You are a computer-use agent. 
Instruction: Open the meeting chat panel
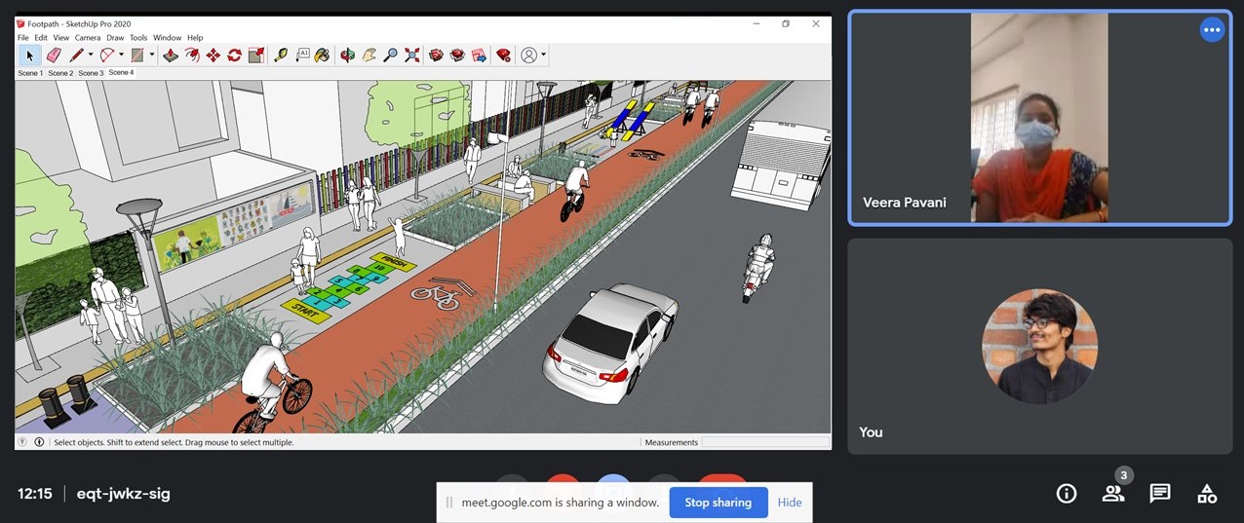point(1160,494)
